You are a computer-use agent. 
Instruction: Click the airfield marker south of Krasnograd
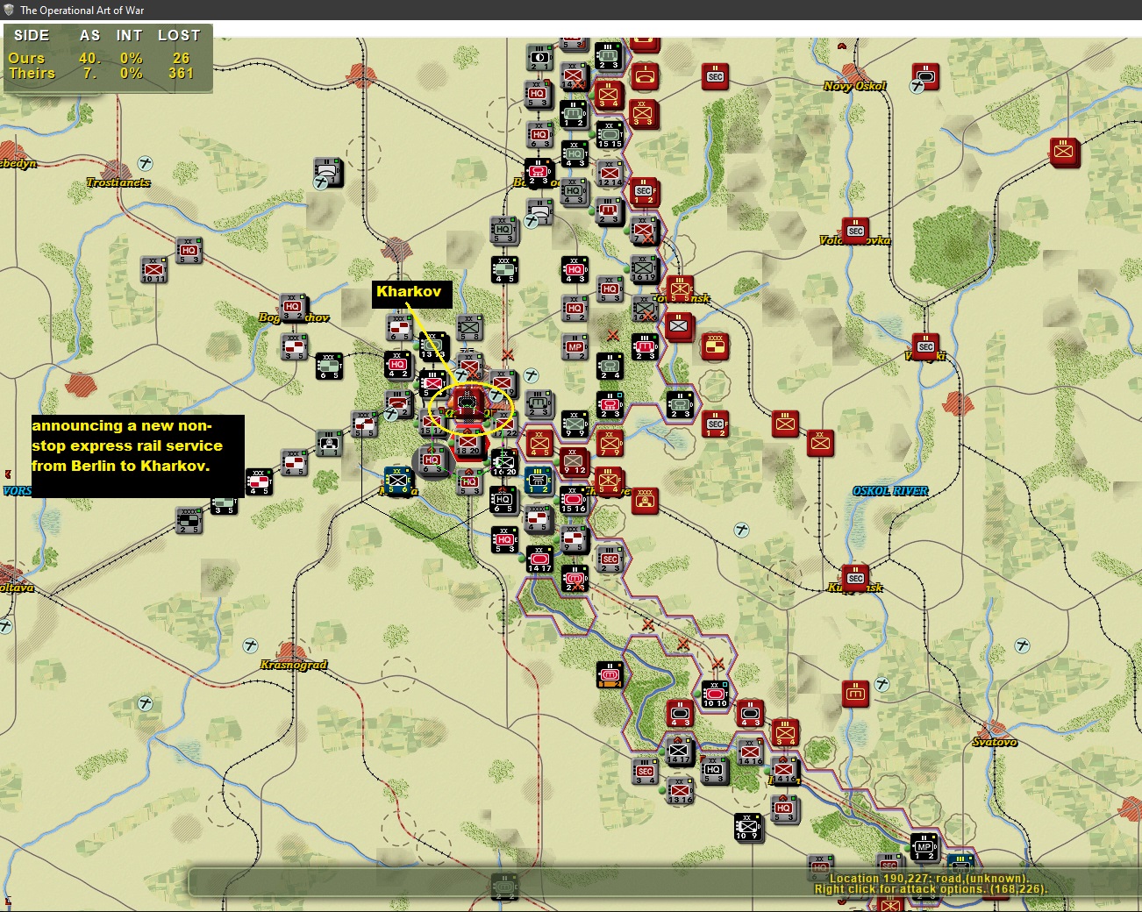(146, 703)
